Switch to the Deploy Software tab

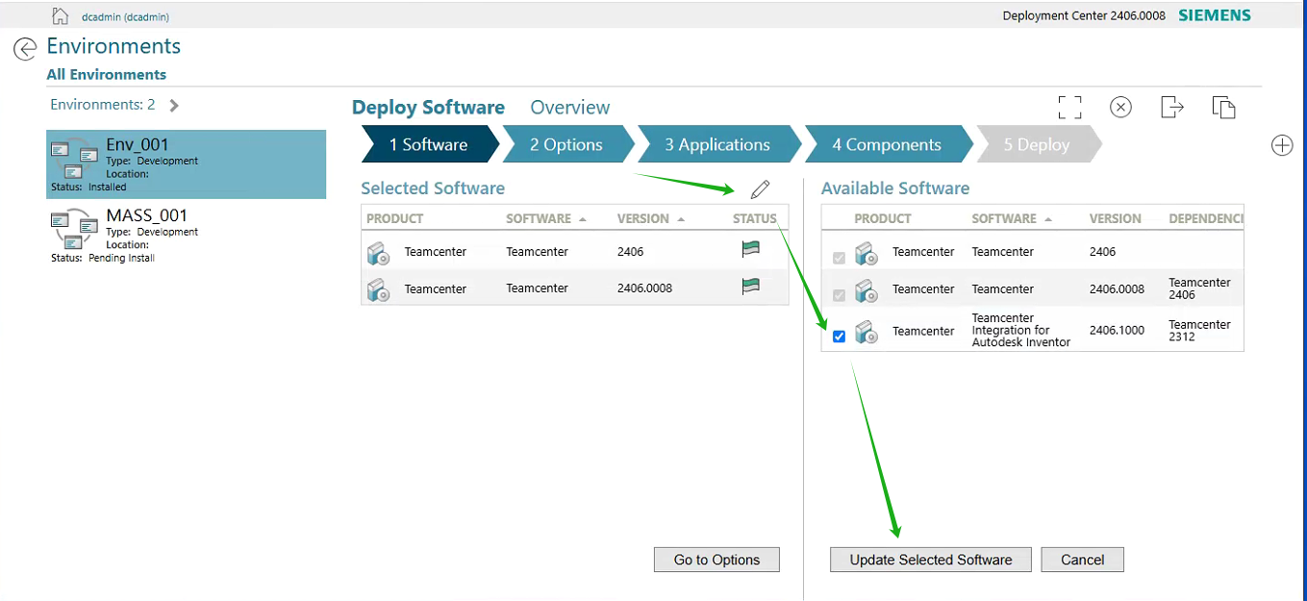point(428,108)
